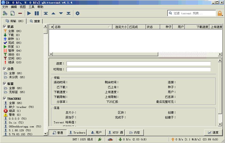Select tracker 错误 (1) red X filter
The height and width of the screenshot is (143, 225).
(12, 111)
